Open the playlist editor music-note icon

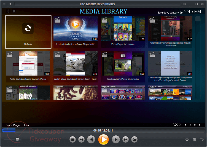tap(202, 139)
